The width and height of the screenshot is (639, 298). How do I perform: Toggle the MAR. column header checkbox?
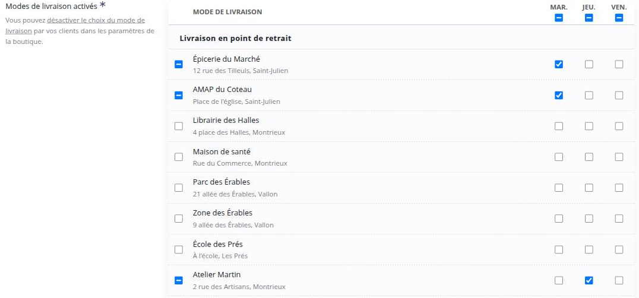click(x=559, y=18)
